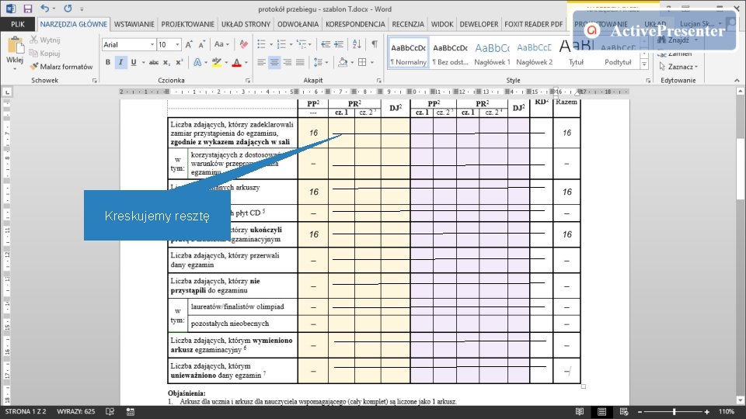Screen dimensions: 746x419
Task: Switch to WSTAWIANIE tab
Action: click(134, 24)
